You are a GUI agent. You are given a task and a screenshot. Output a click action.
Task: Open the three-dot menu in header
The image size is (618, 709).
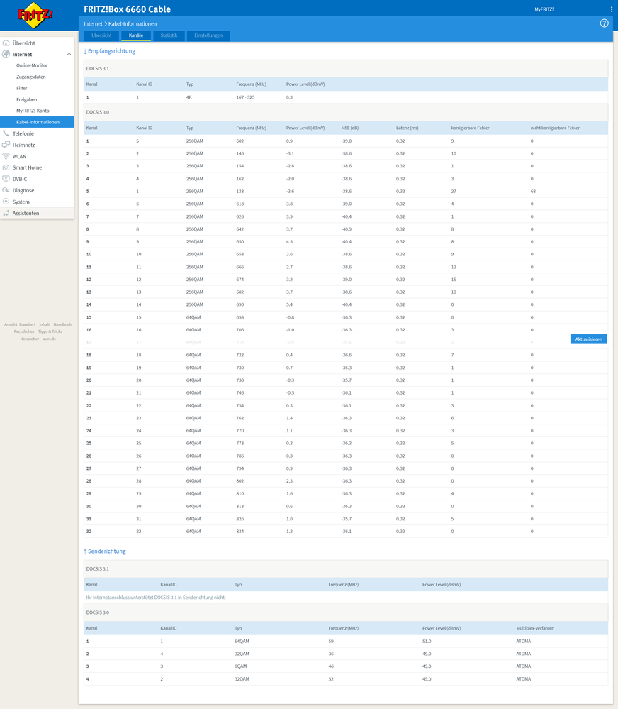point(612,9)
